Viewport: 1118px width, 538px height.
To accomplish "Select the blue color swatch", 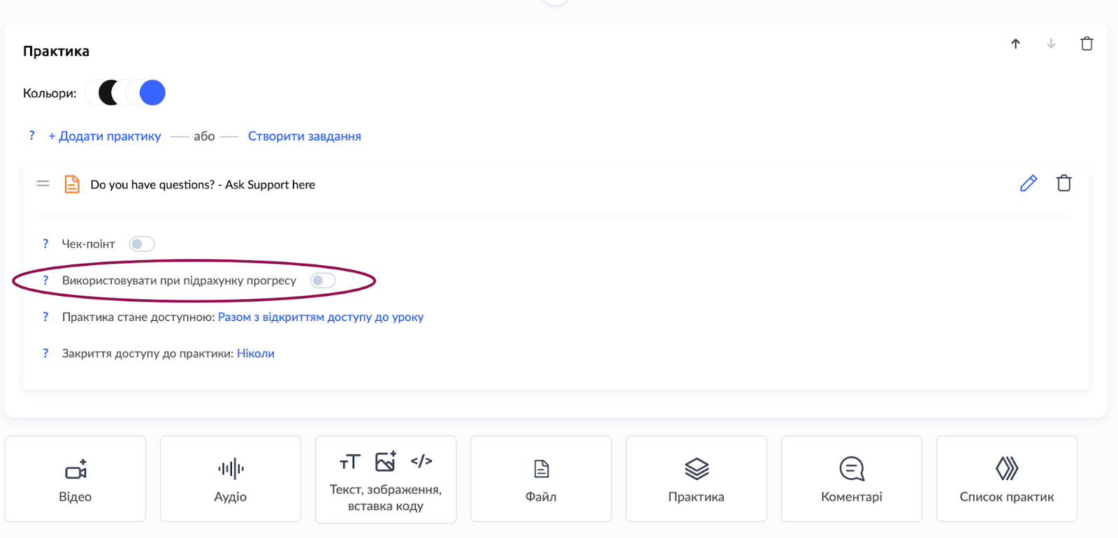I will 152,93.
